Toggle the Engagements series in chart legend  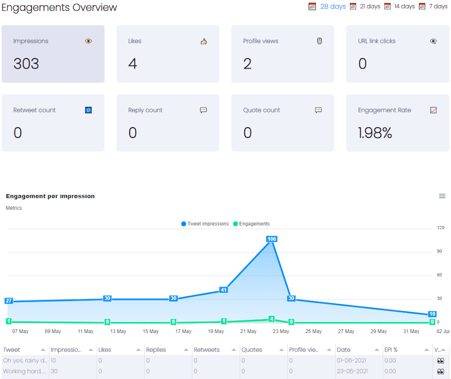[251, 224]
